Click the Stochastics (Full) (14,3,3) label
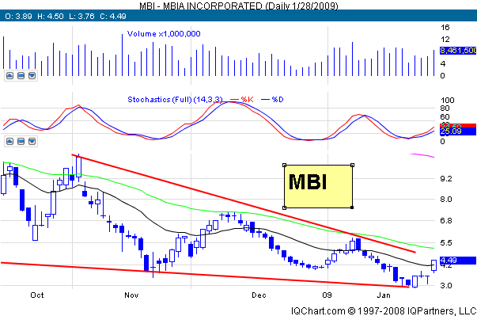Screen dimensions: 477x316 [x=175, y=100]
